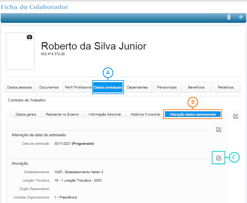The height and width of the screenshot is (203, 247).
Task: Open the Perfil Profissional tab
Action: pyautogui.click(x=78, y=87)
